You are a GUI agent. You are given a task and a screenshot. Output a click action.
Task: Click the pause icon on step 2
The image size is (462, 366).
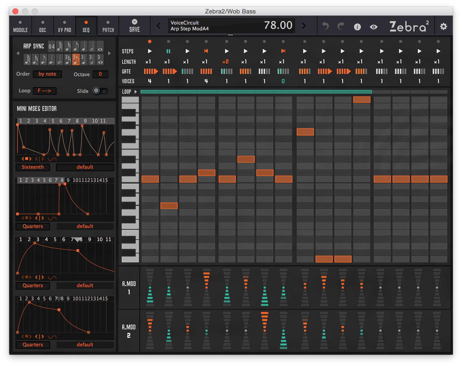coord(169,51)
